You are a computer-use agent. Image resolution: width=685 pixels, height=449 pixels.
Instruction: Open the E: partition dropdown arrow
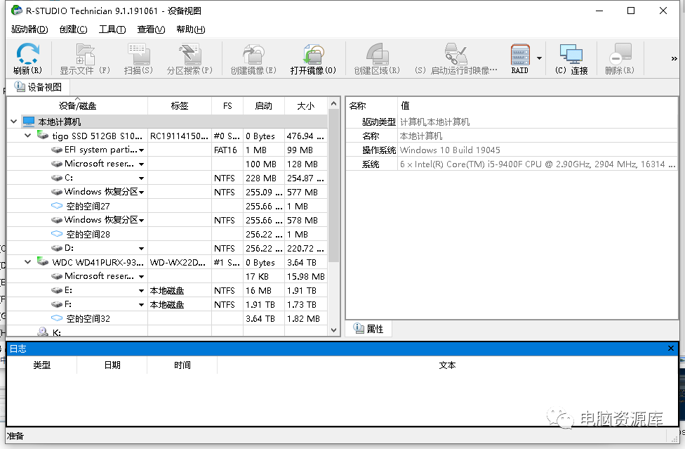point(141,291)
